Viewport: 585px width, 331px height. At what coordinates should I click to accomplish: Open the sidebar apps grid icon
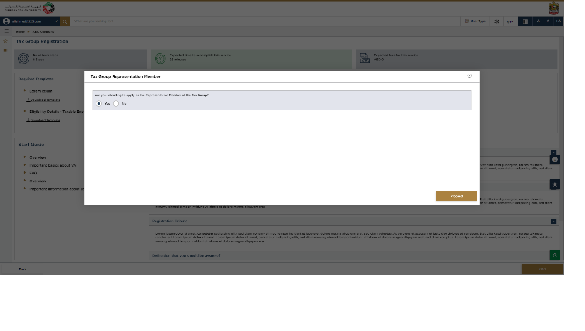tap(6, 50)
